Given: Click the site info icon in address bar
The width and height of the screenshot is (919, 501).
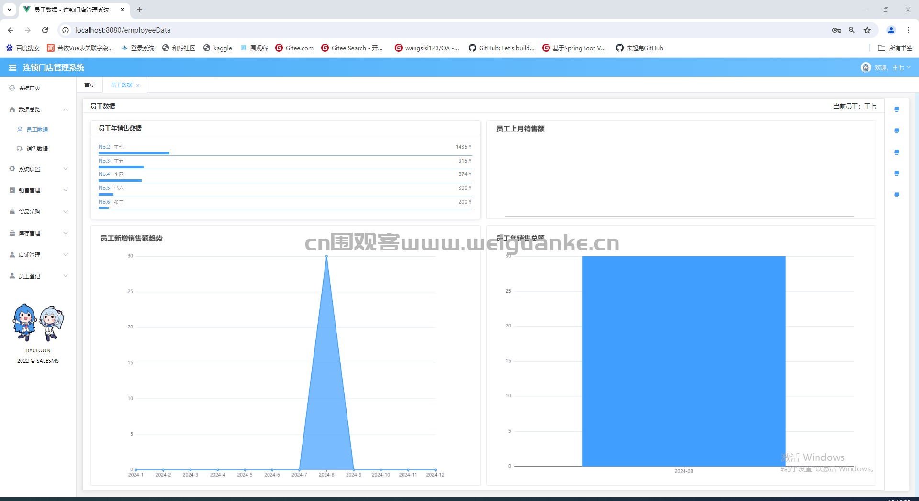Looking at the screenshot, I should tap(66, 30).
